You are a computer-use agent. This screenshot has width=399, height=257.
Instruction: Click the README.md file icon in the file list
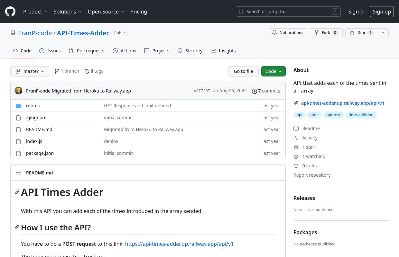coord(18,129)
